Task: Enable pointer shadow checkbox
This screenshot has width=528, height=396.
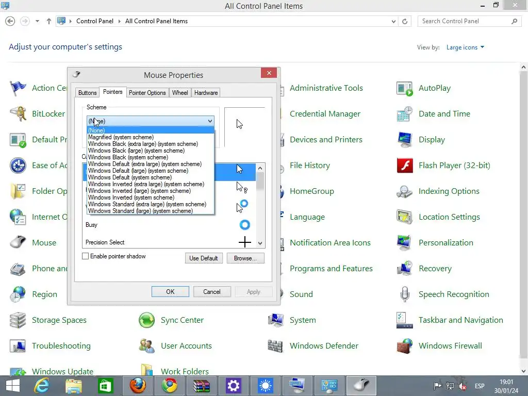Action: [86, 256]
